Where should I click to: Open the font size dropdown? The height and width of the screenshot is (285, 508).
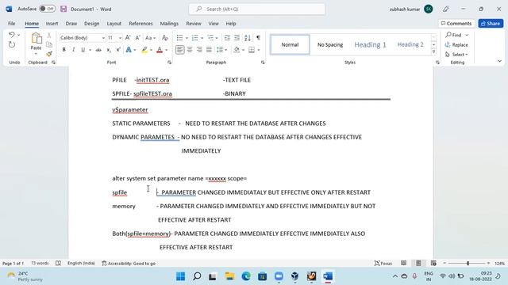click(120, 38)
